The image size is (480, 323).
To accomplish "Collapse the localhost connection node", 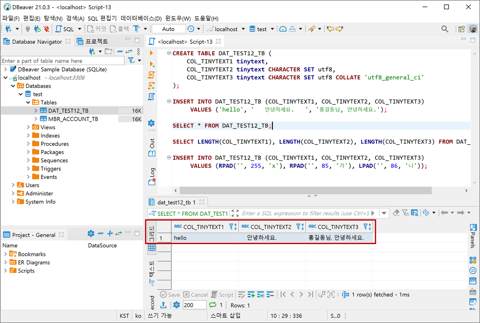I will coord(6,78).
